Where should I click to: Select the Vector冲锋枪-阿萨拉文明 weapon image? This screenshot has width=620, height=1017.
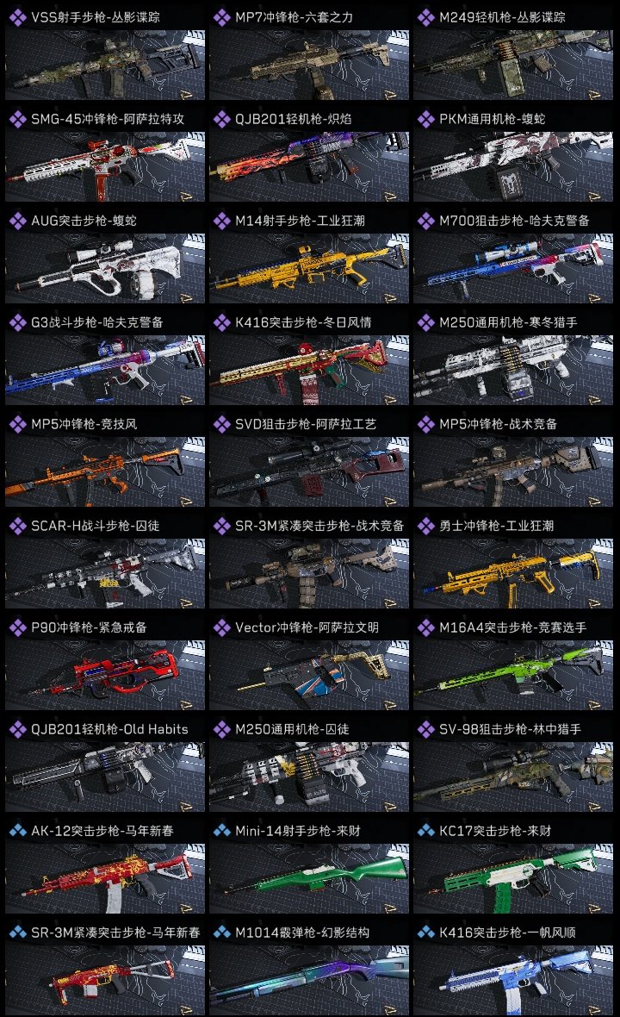coord(309,675)
